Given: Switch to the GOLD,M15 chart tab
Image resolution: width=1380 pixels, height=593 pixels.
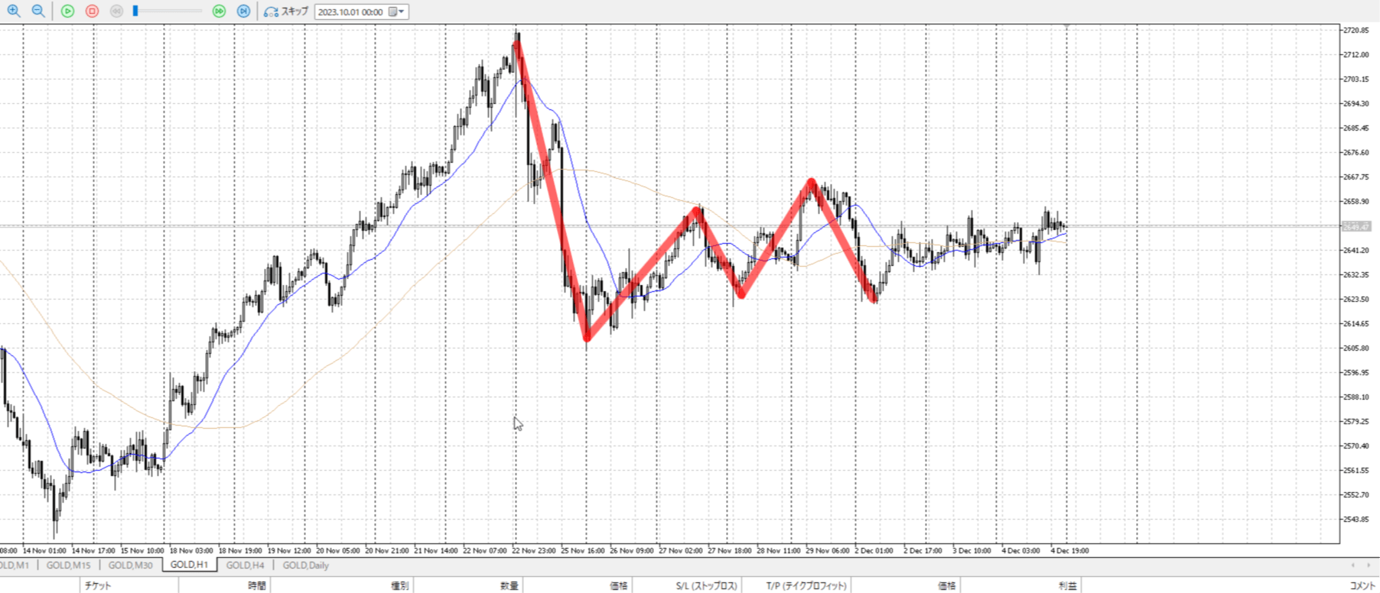Looking at the screenshot, I should 68,565.
